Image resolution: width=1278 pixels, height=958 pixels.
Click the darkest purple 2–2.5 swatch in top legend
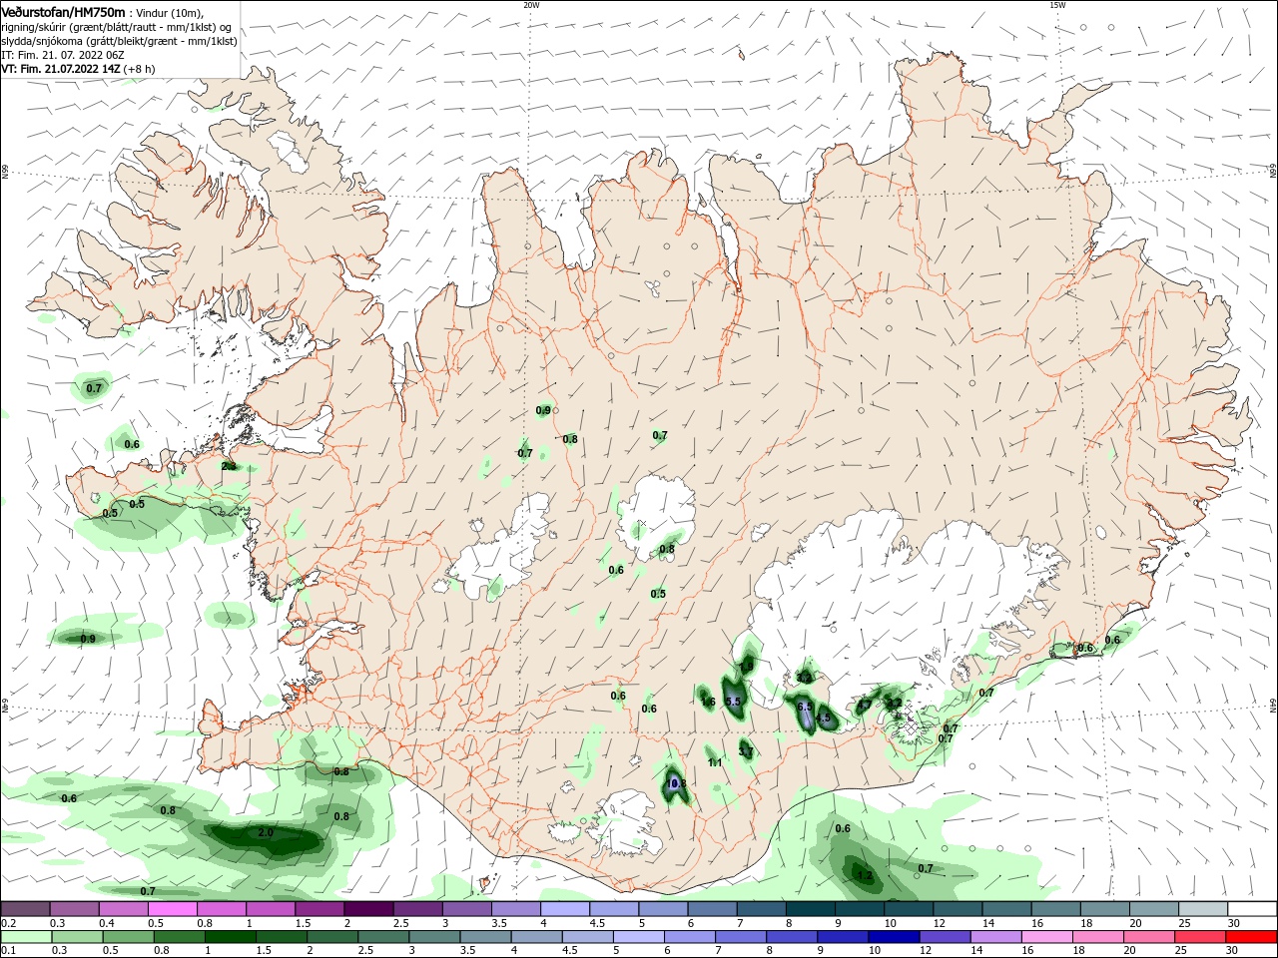(368, 909)
